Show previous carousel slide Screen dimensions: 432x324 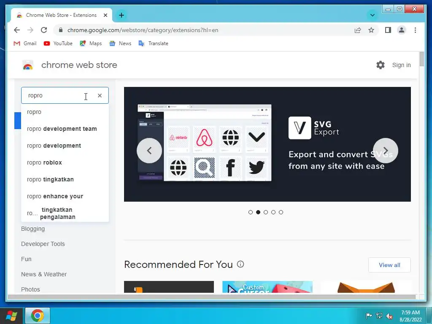pos(149,151)
